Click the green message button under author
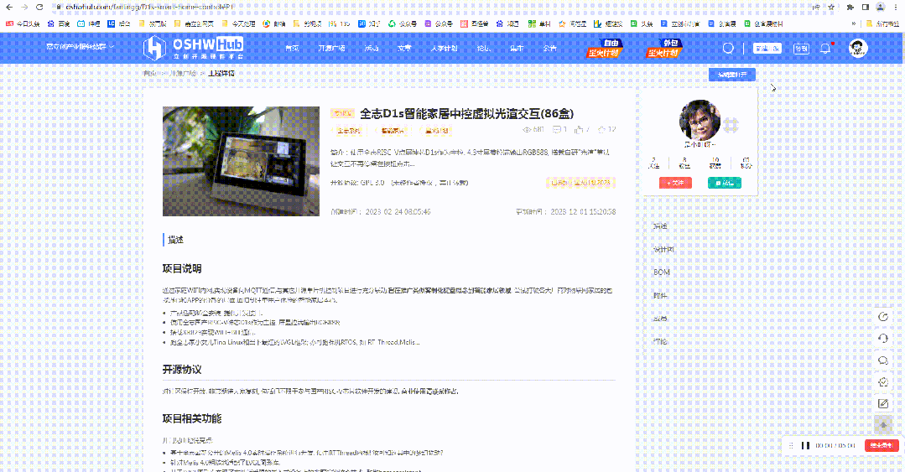This screenshot has height=472, width=905. [724, 183]
